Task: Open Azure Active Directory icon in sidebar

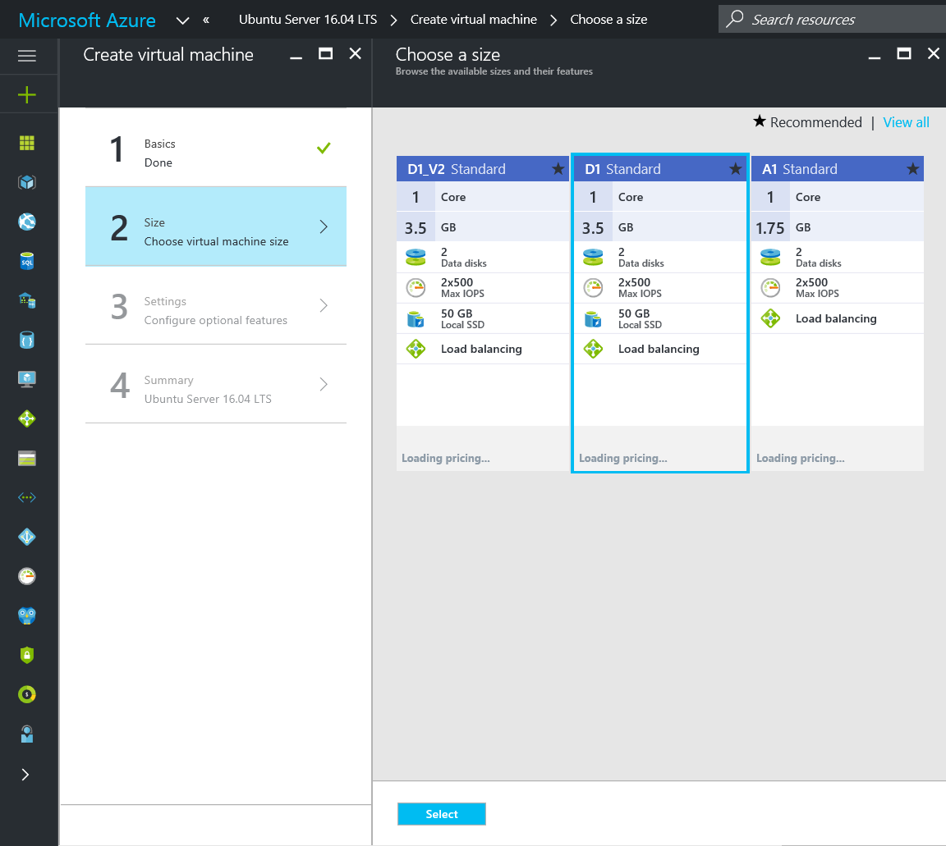Action: pos(26,537)
